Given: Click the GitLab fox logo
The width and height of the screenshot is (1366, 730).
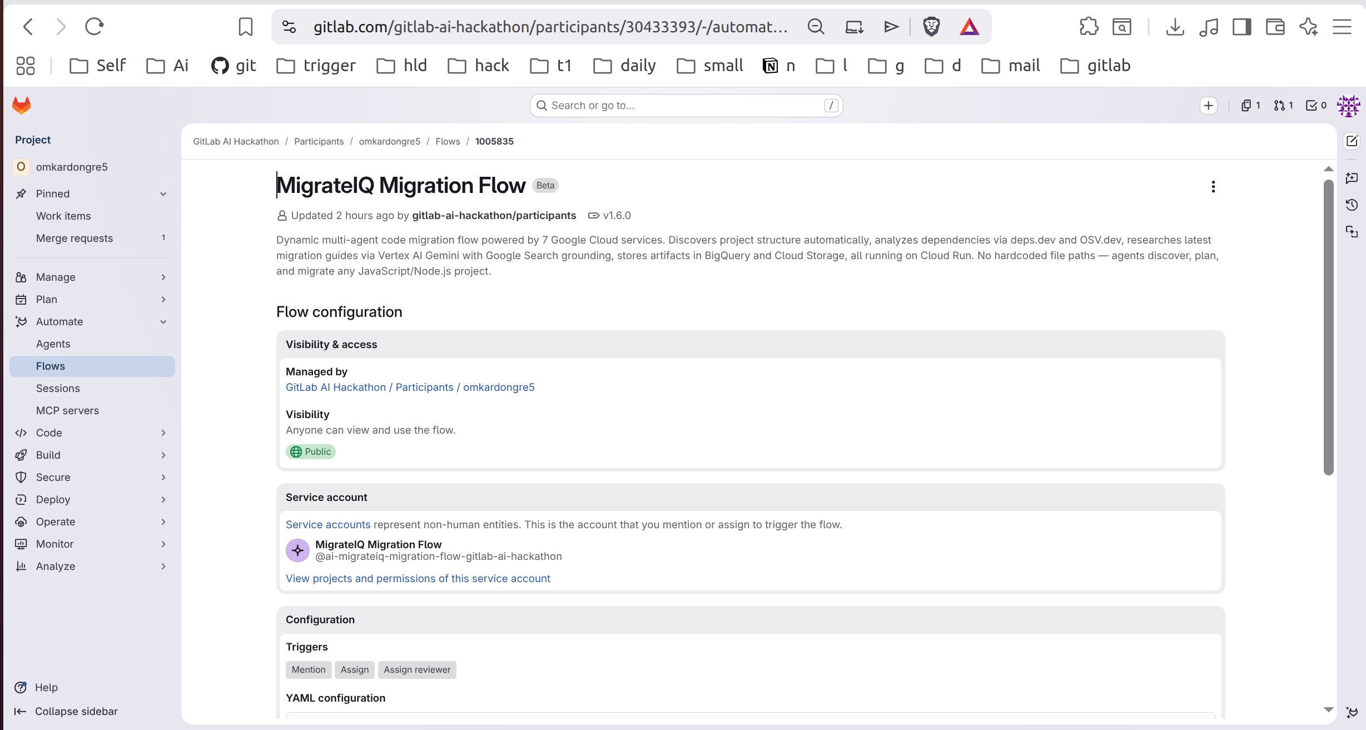Looking at the screenshot, I should (x=22, y=105).
